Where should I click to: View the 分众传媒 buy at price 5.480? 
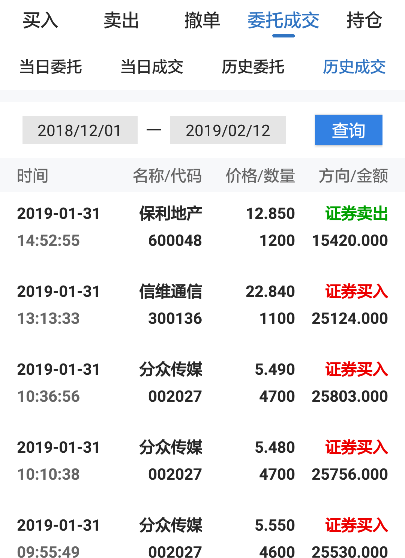coord(202,460)
